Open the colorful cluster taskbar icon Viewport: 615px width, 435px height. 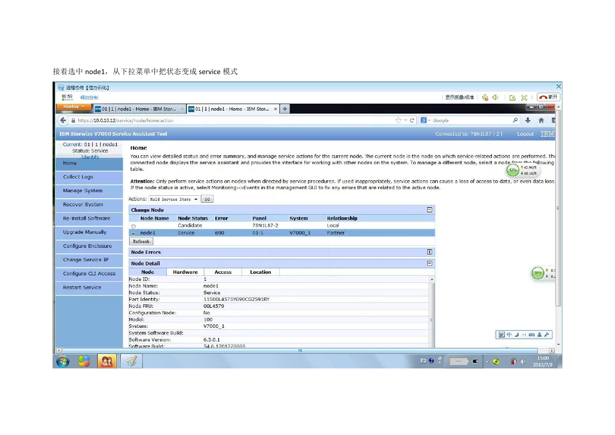point(85,361)
